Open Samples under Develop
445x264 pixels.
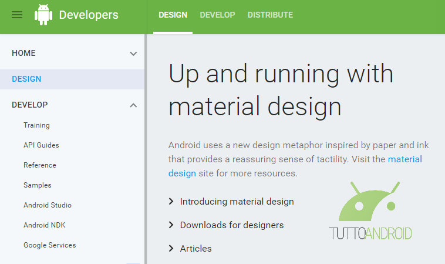click(38, 185)
